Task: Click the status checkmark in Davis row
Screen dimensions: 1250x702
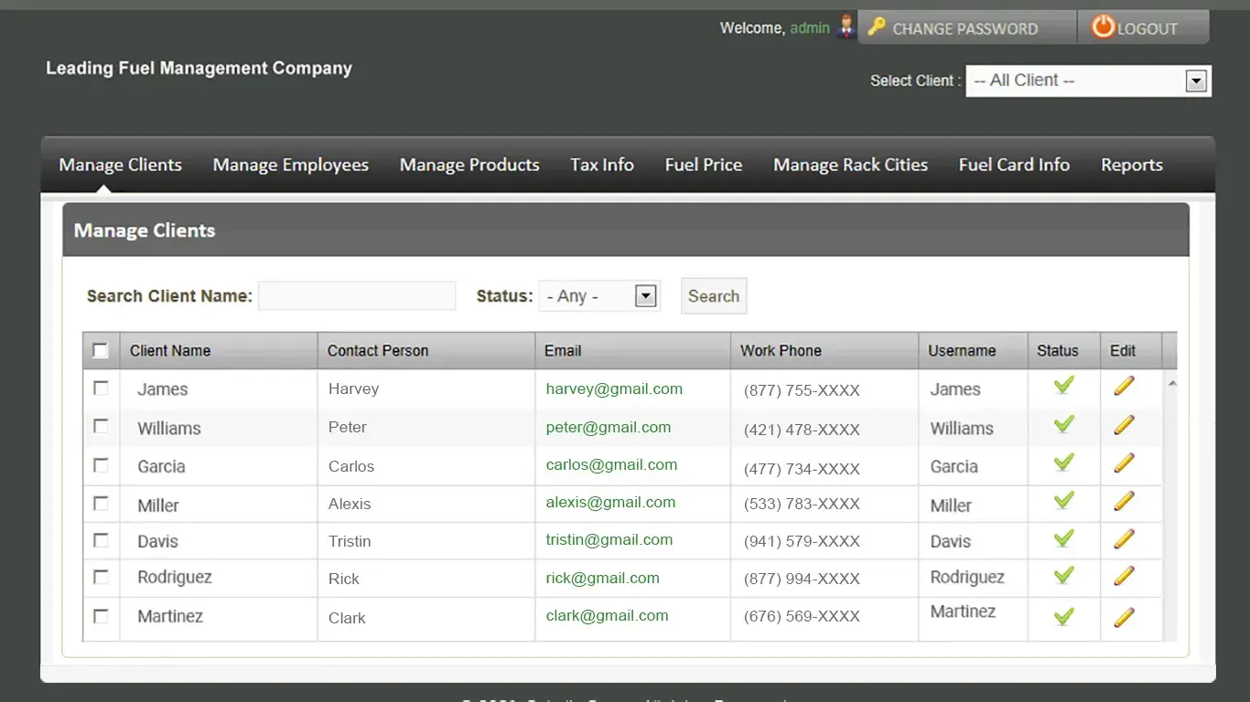Action: click(x=1063, y=538)
